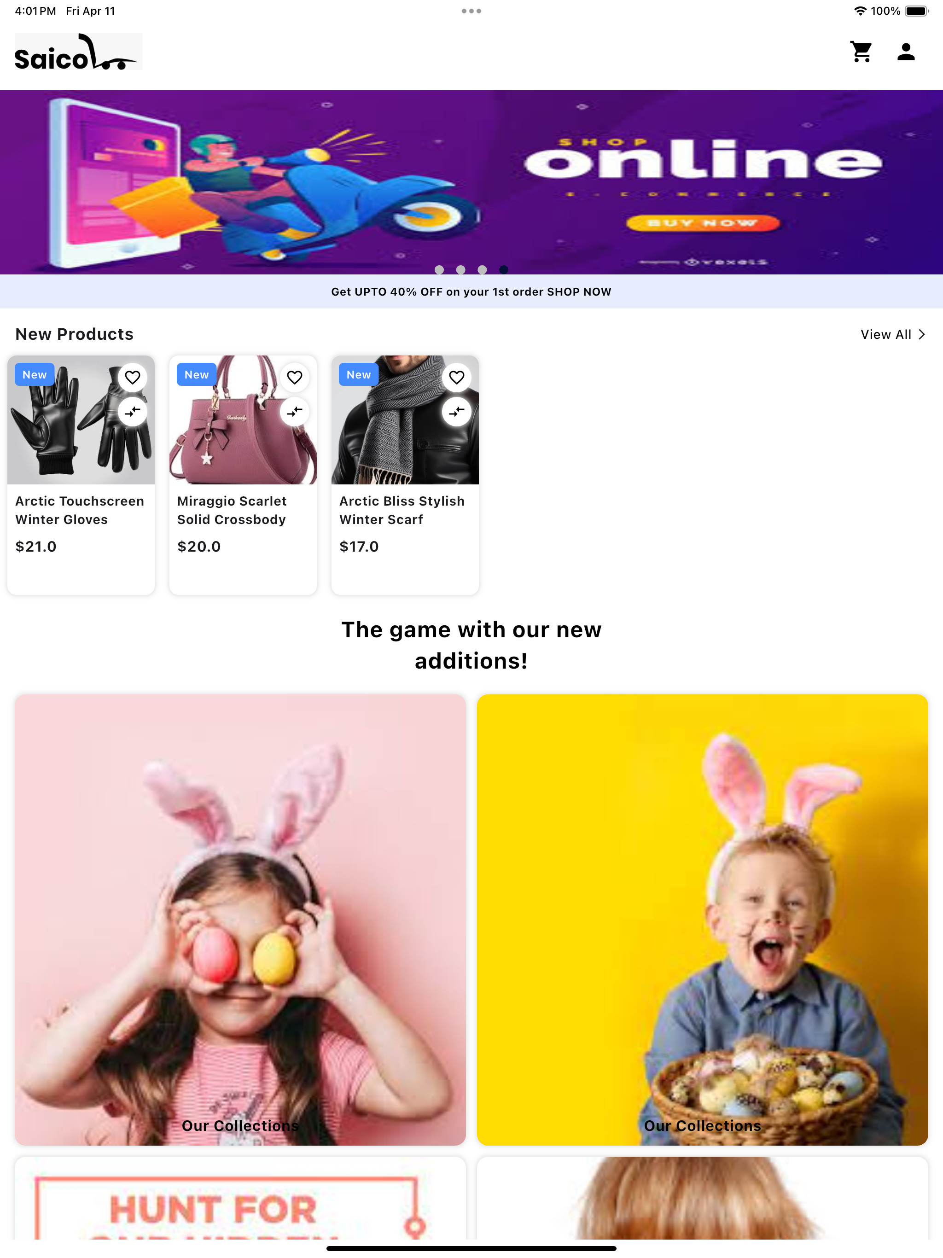Click BUY NOW on the banner
The height and width of the screenshot is (1258, 943).
703,223
